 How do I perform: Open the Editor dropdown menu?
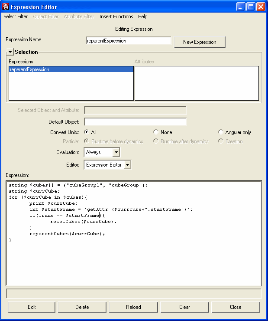click(x=127, y=165)
